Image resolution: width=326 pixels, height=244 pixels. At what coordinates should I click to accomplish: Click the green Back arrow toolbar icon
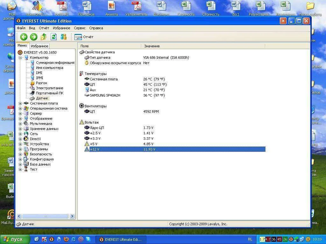(24, 37)
